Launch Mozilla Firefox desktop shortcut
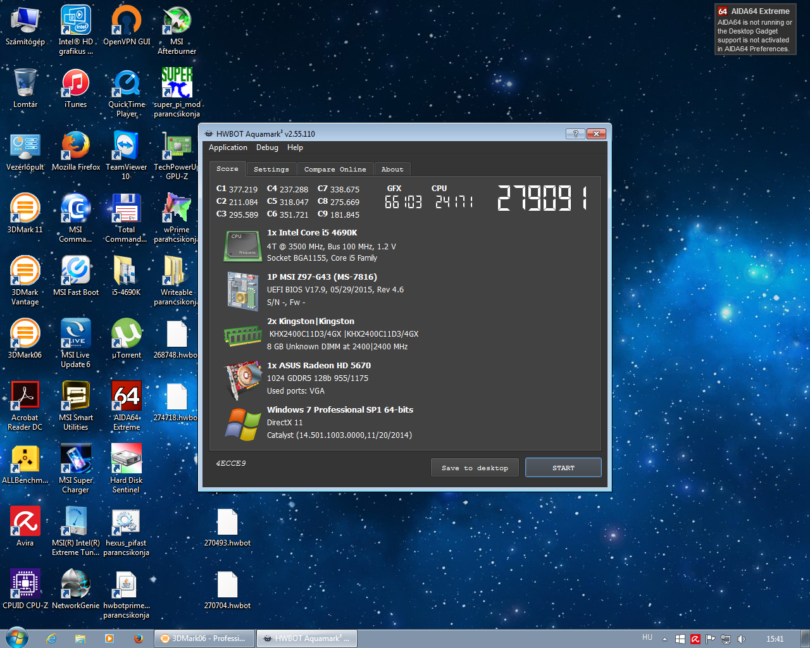Image resolution: width=810 pixels, height=648 pixels. (76, 152)
